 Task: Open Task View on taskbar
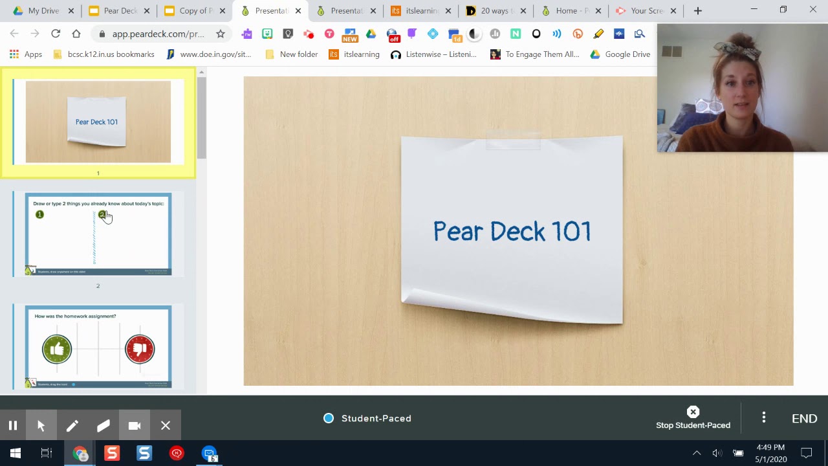tap(47, 453)
